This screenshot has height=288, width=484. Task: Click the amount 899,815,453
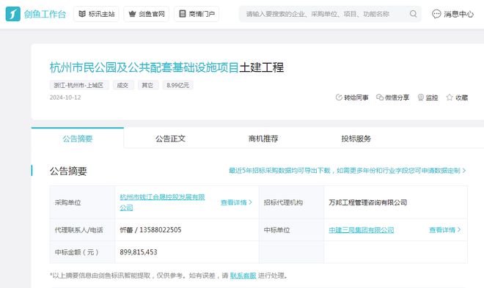(x=139, y=252)
